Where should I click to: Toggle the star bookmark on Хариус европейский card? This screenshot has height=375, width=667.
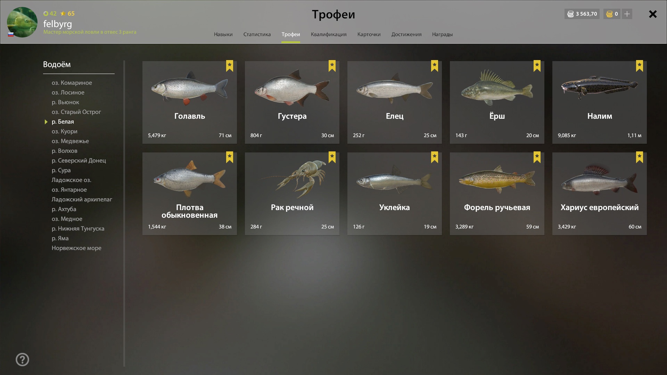640,157
